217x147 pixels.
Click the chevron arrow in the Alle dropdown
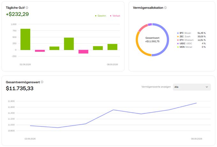pyautogui.click(x=207, y=87)
